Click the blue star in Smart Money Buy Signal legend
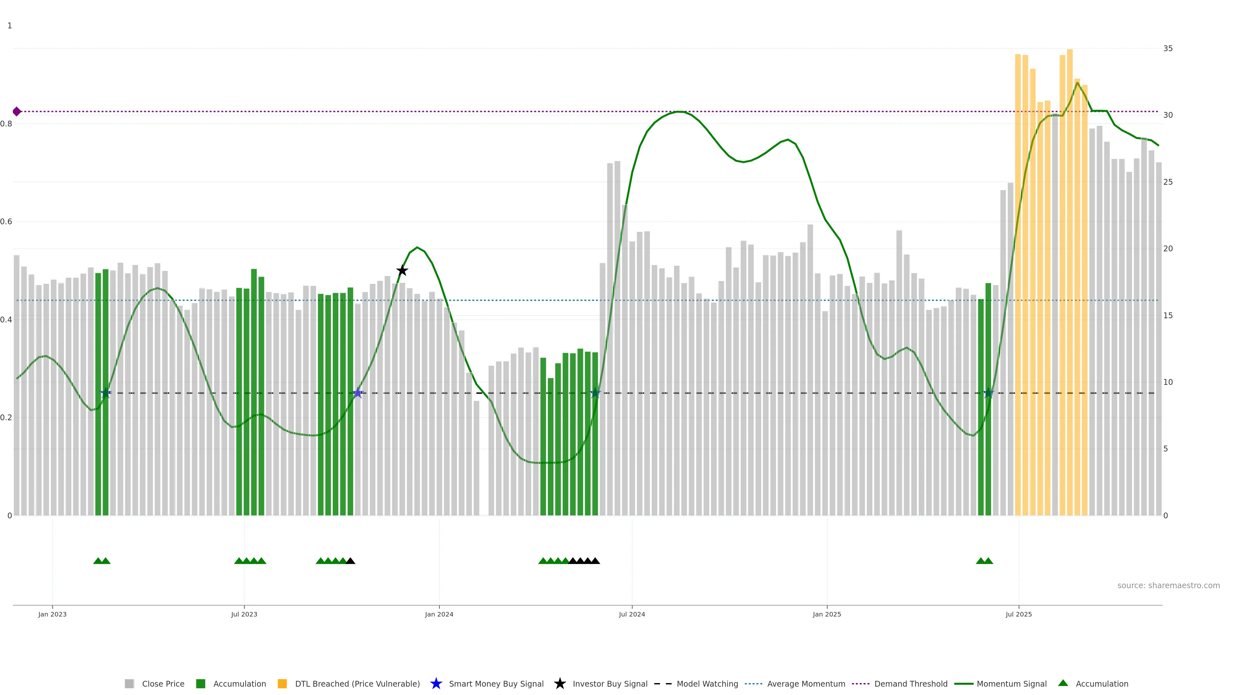Viewport: 1236px width, 695px height. pyautogui.click(x=436, y=683)
